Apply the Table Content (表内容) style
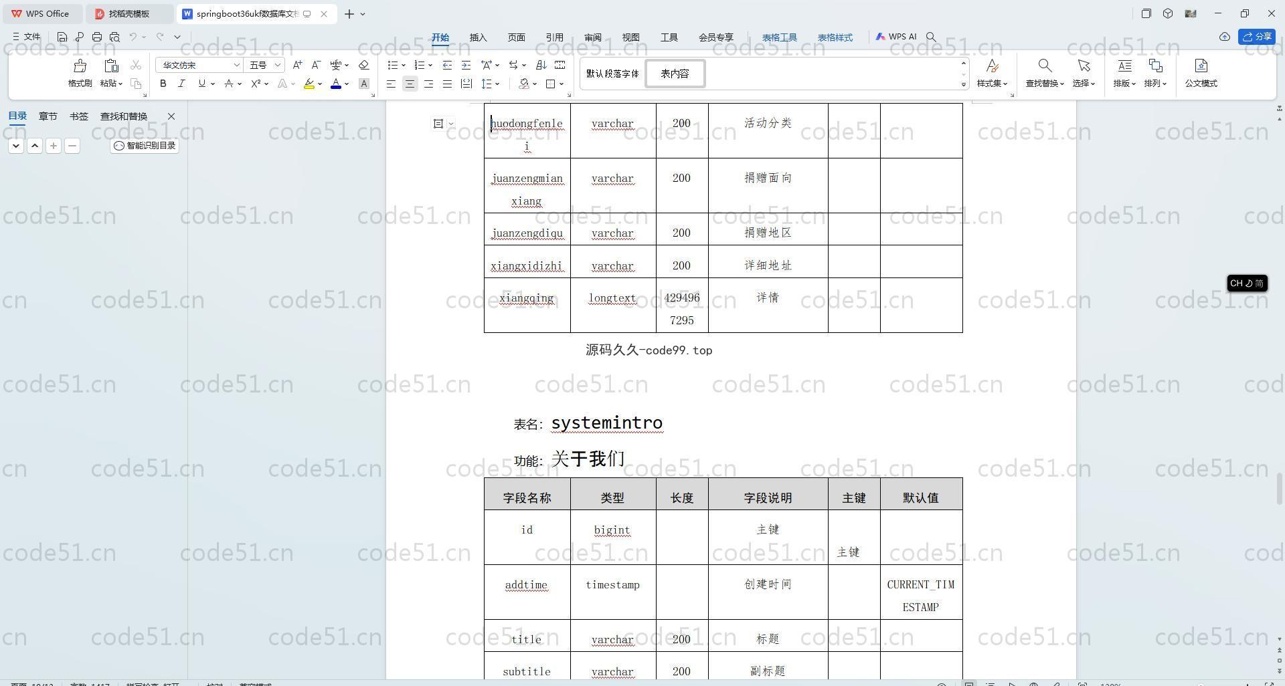Viewport: 1285px width, 686px height. (675, 74)
